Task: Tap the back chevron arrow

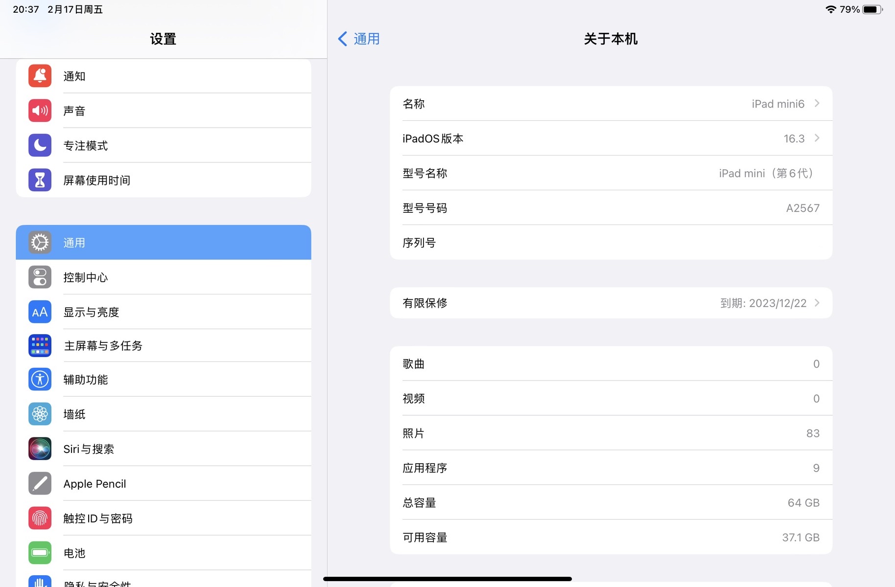Action: point(343,39)
